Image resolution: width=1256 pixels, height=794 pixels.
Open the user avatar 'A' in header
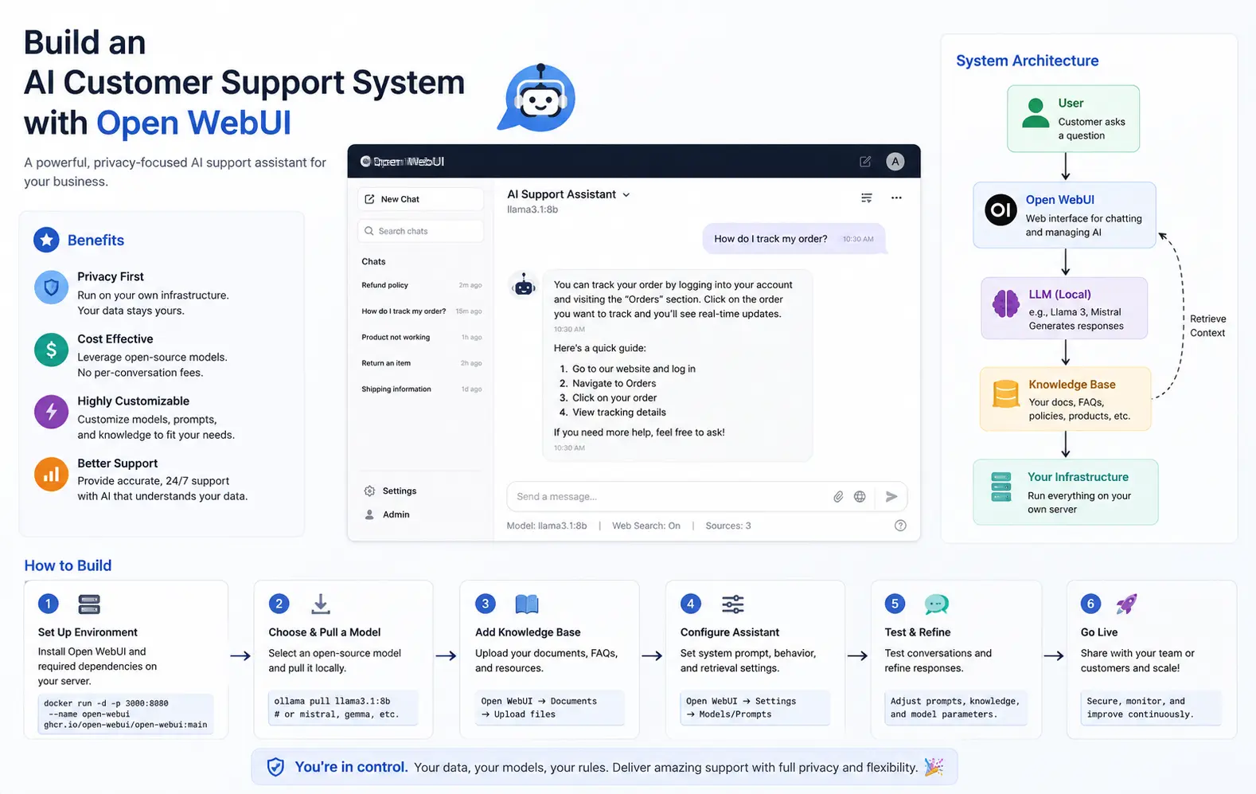tap(895, 162)
